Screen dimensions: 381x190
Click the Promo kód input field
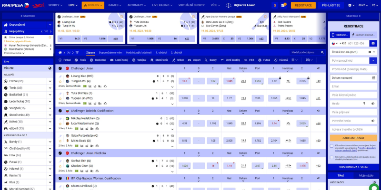[x=353, y=69]
